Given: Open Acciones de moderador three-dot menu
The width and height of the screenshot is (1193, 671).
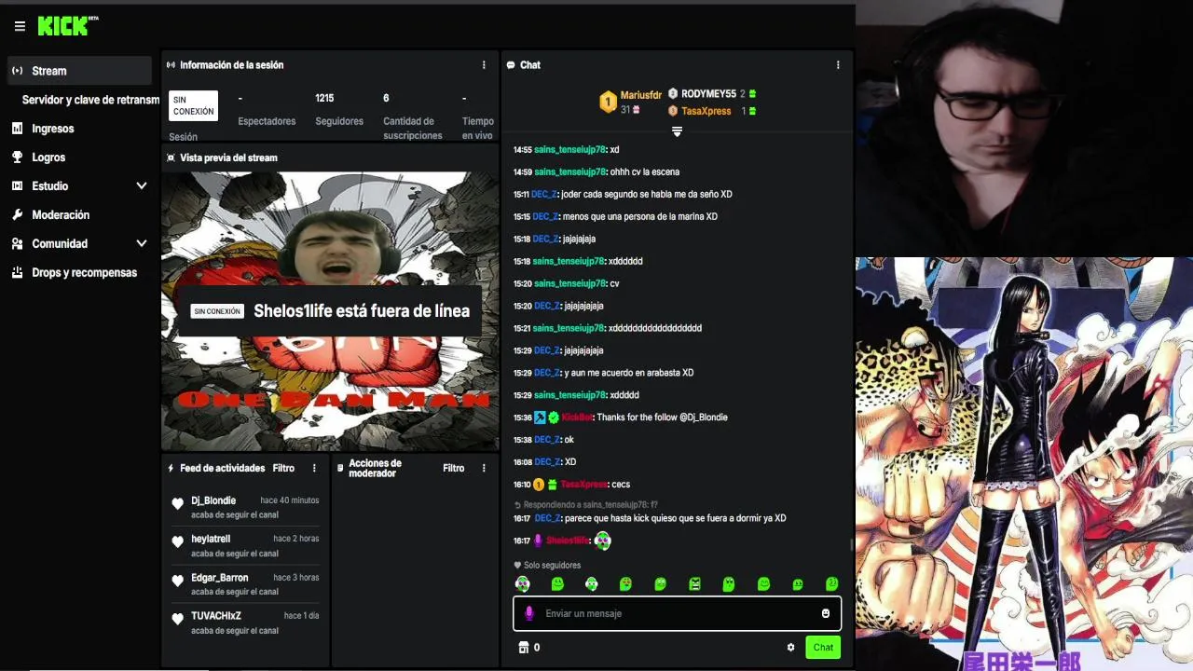Looking at the screenshot, I should pyautogui.click(x=484, y=468).
